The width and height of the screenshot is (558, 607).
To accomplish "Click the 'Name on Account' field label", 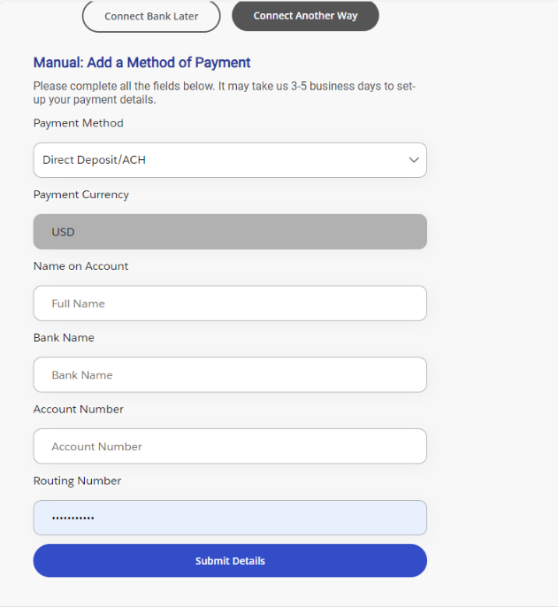I will (x=81, y=266).
